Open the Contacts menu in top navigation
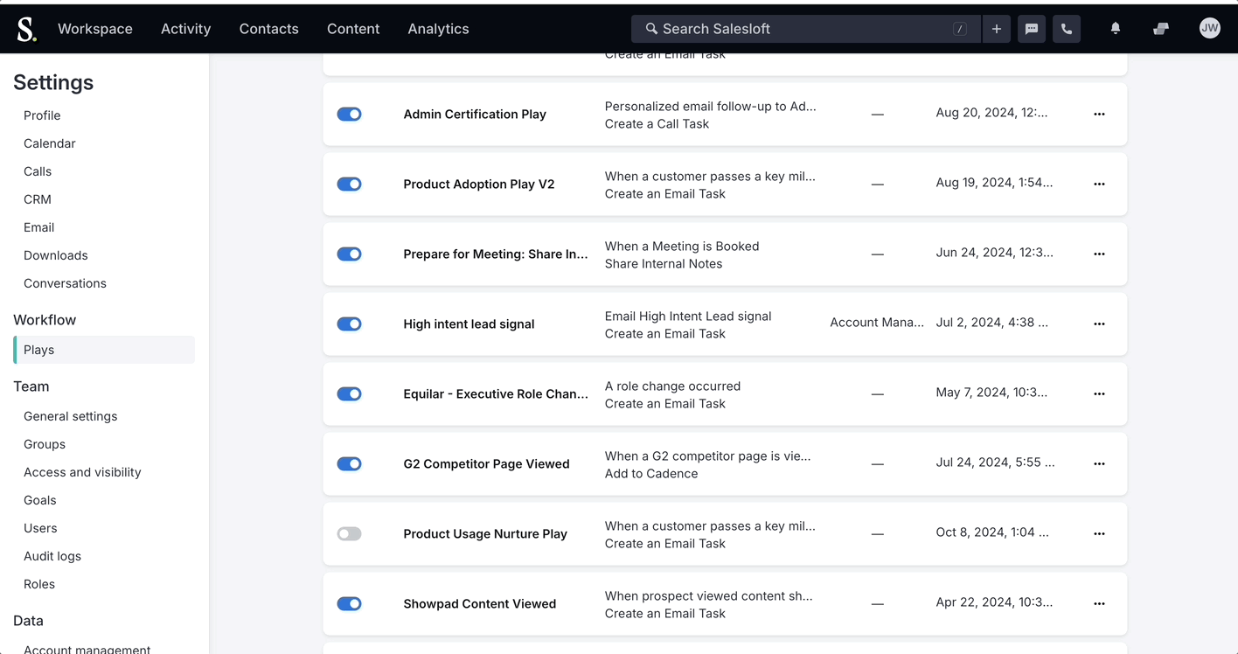The width and height of the screenshot is (1238, 654). [268, 29]
